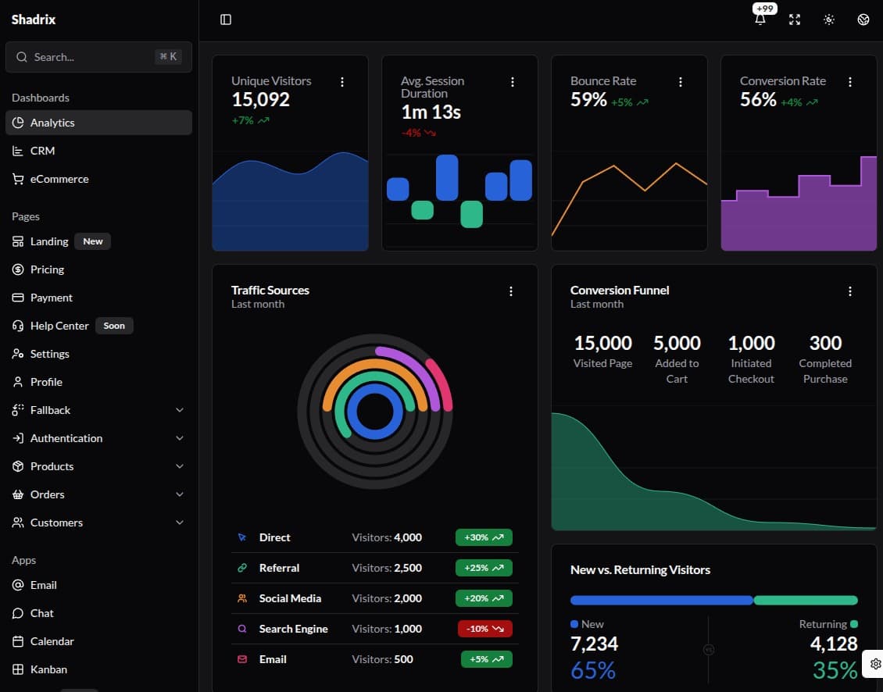The image size is (883, 692).
Task: Click the search magnifier icon in sidebar
Action: pos(21,57)
